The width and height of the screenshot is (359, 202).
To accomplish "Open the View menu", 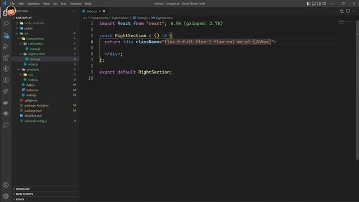I will tap(47, 3).
